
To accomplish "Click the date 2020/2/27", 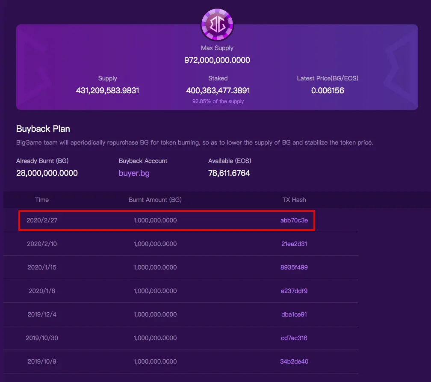I will (42, 220).
